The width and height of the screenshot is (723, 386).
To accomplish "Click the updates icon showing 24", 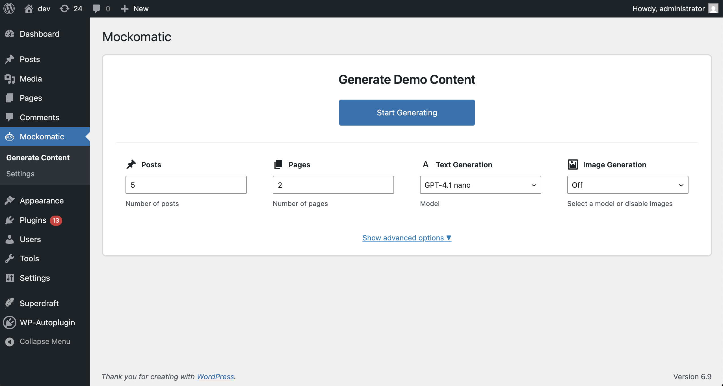I will [x=64, y=9].
